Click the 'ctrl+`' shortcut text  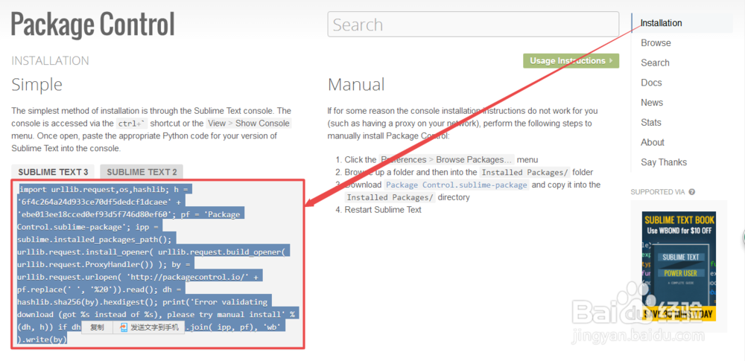pos(132,124)
